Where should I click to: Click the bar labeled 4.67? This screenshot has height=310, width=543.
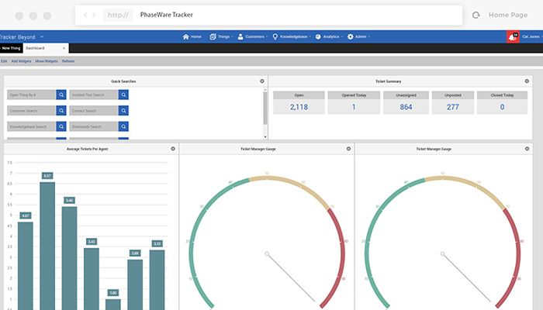point(26,266)
